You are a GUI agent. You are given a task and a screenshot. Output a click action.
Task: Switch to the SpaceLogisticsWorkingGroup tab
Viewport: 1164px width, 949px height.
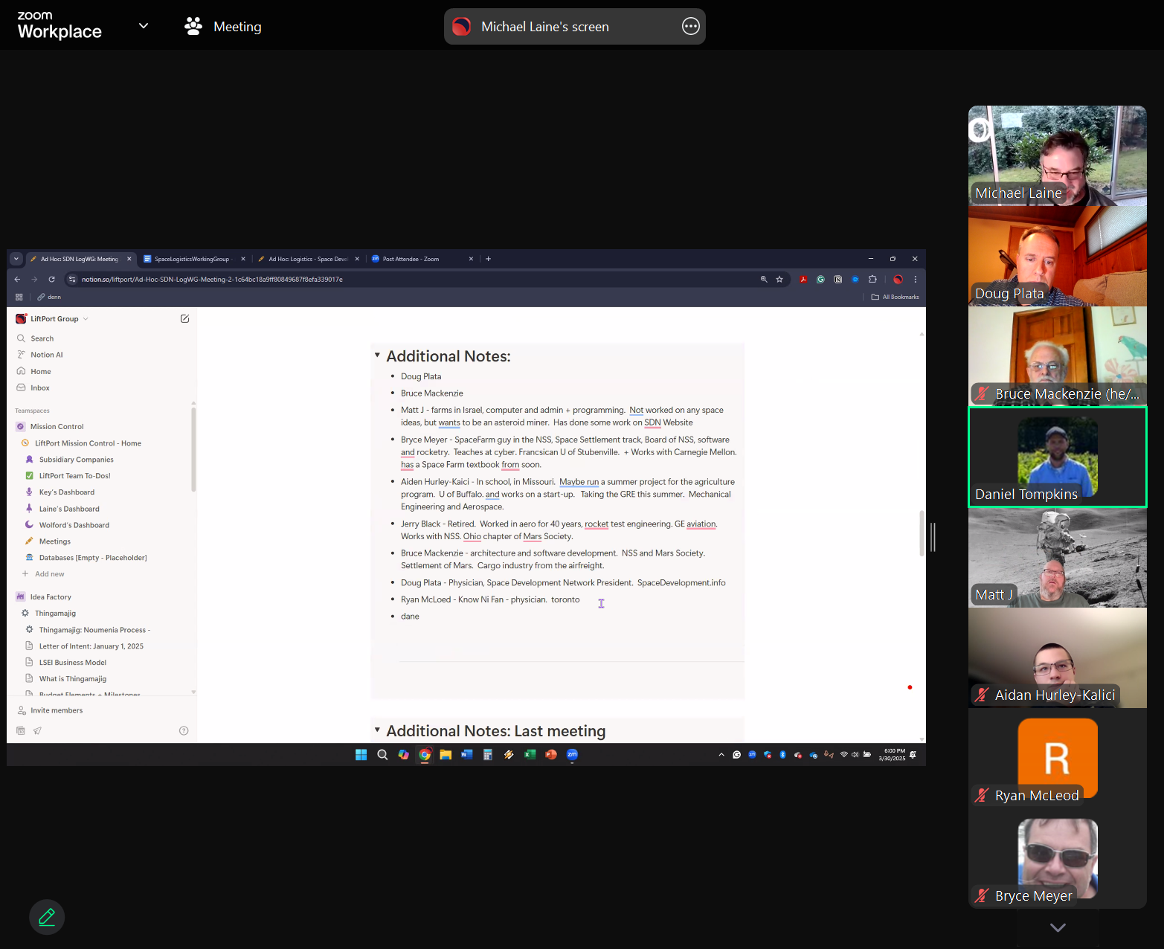[x=192, y=260]
